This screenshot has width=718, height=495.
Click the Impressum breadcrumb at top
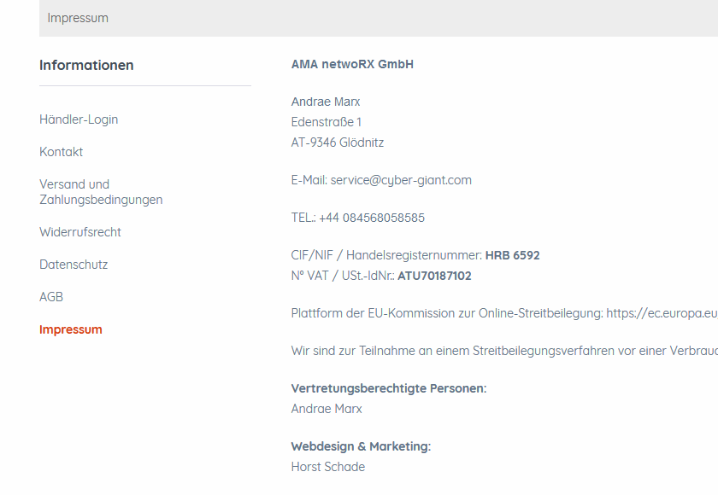coord(78,18)
